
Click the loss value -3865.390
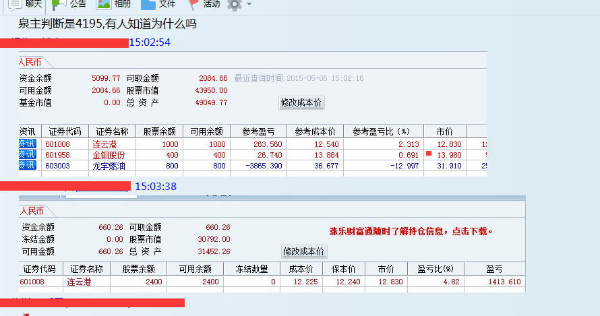[264, 166]
